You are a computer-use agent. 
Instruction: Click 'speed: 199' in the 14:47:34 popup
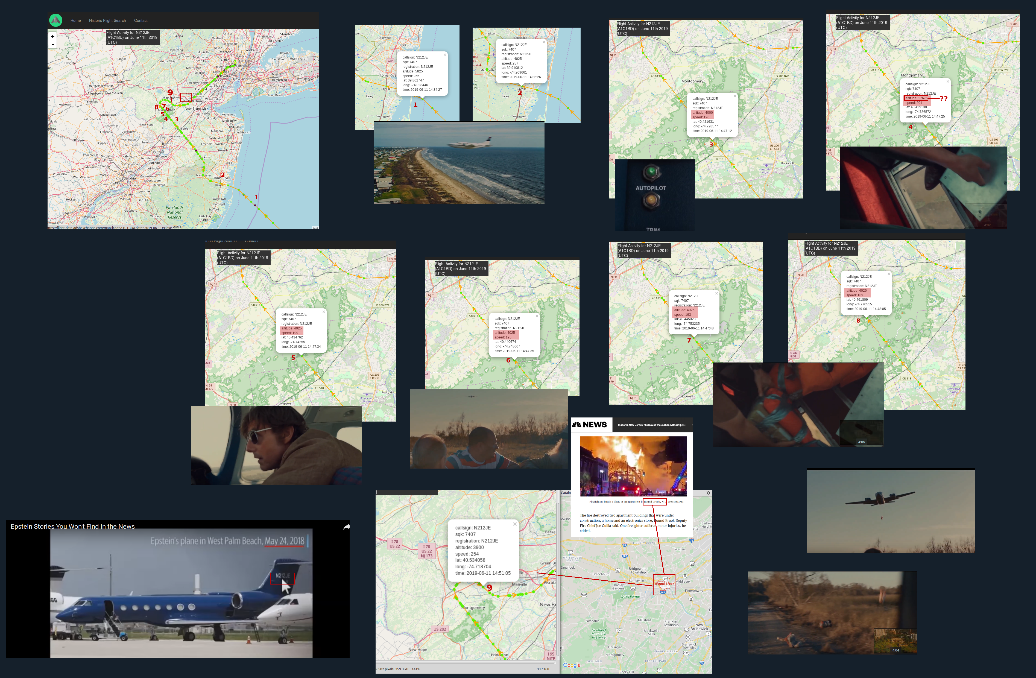point(289,333)
